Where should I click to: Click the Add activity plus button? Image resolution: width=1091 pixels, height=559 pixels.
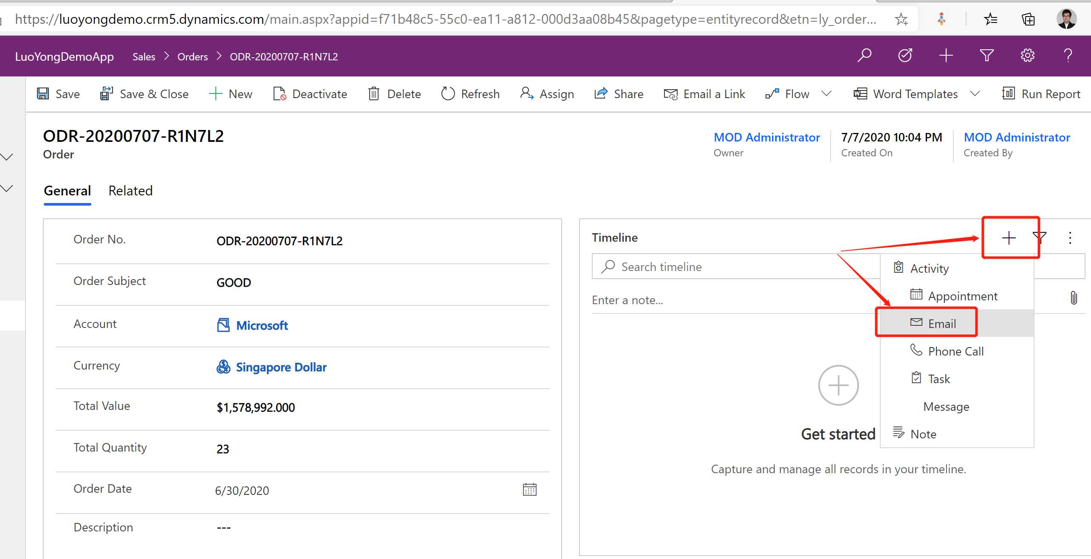tap(1008, 237)
